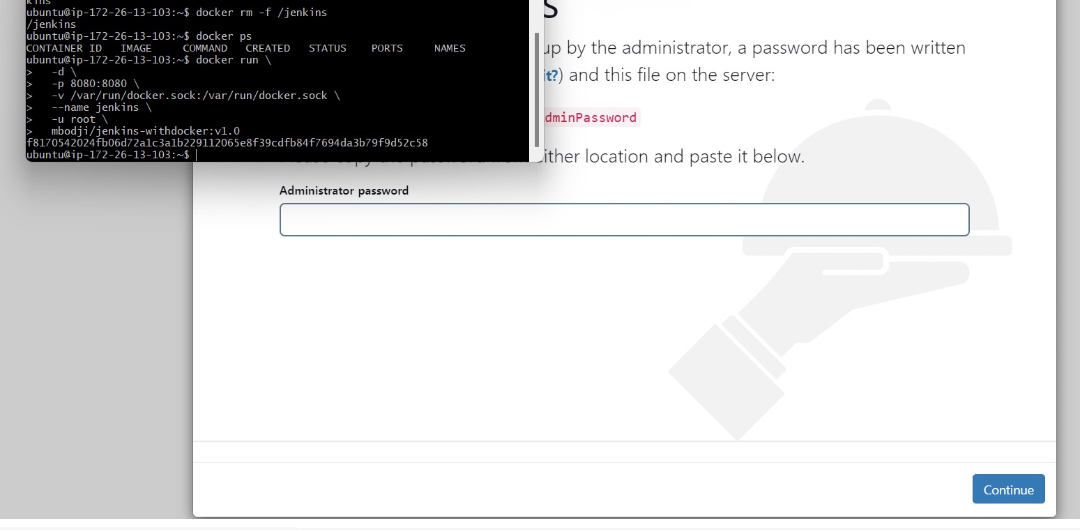Click the Administrator password input field

pyautogui.click(x=624, y=220)
